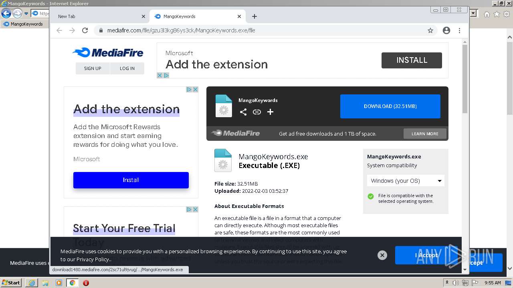Viewport: 513px width, 288px height.
Task: Open the Windows (your OS) dropdown
Action: point(406,181)
